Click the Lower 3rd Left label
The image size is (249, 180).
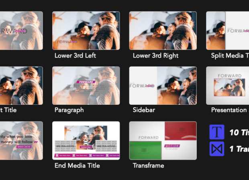(x=75, y=56)
